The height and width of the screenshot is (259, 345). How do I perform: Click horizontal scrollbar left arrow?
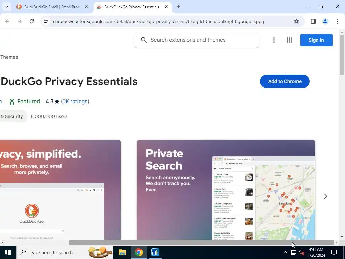pos(3,243)
